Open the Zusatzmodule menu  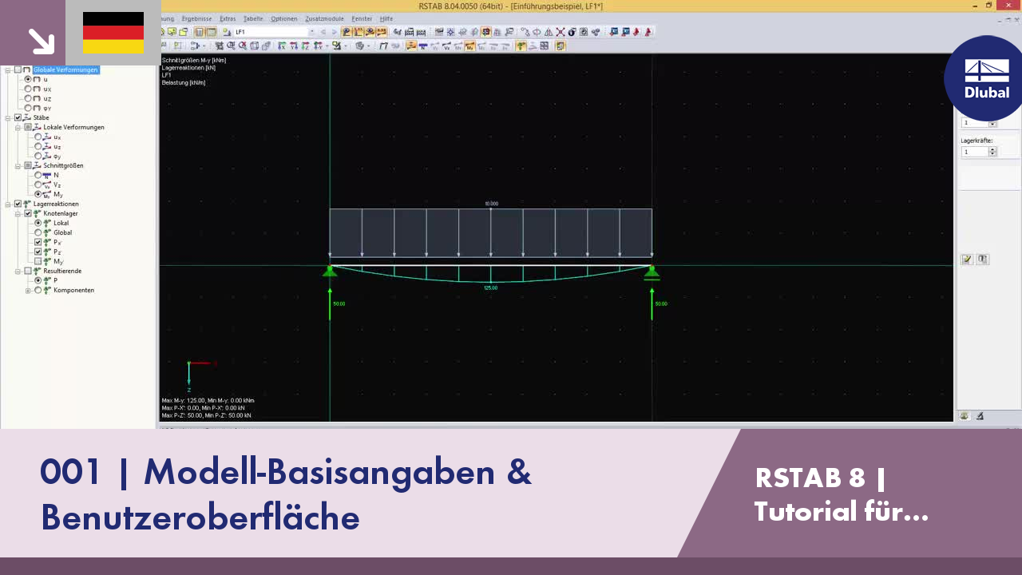coord(324,18)
